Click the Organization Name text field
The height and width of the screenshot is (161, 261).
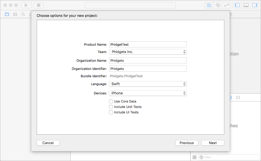(x=148, y=60)
